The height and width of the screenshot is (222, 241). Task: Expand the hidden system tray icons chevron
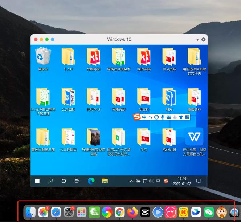(x=131, y=181)
